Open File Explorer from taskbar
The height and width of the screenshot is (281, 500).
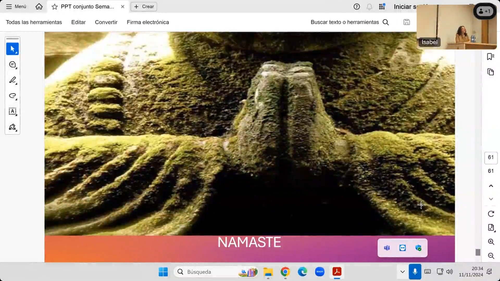click(268, 272)
